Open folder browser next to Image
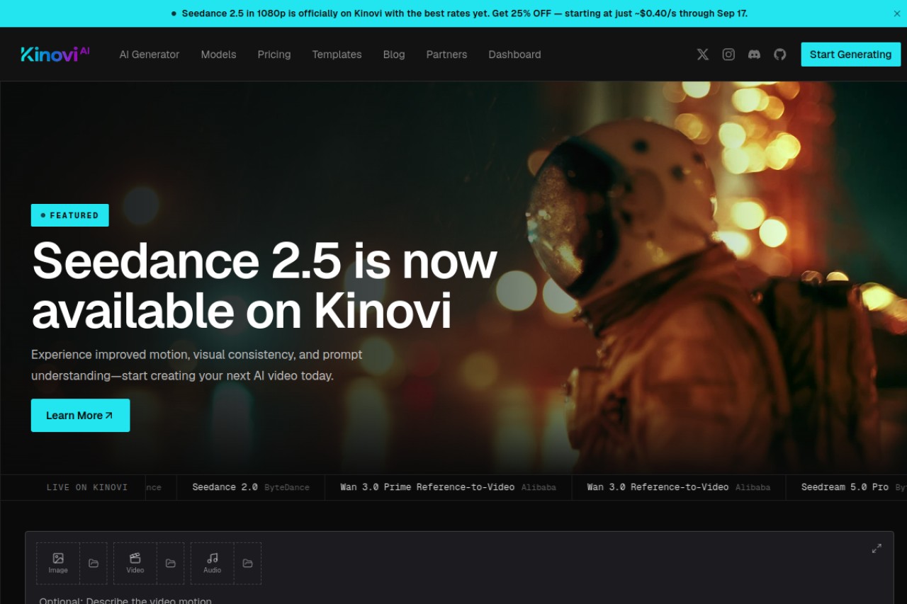 point(94,564)
